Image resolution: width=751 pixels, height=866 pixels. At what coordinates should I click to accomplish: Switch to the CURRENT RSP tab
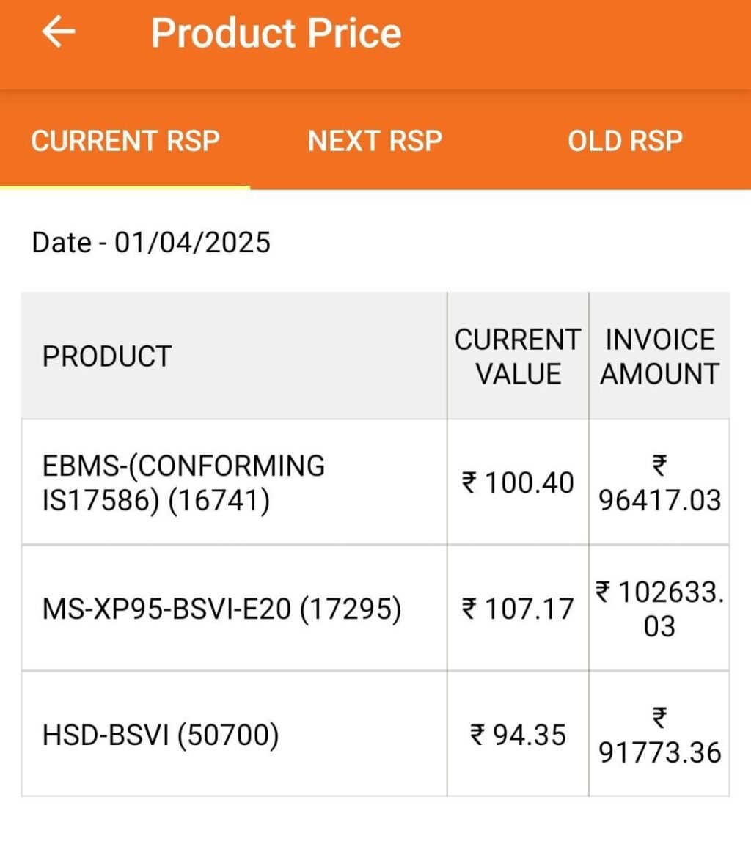(125, 140)
